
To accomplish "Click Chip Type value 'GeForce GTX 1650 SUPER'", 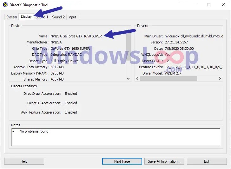I will (70, 49).
